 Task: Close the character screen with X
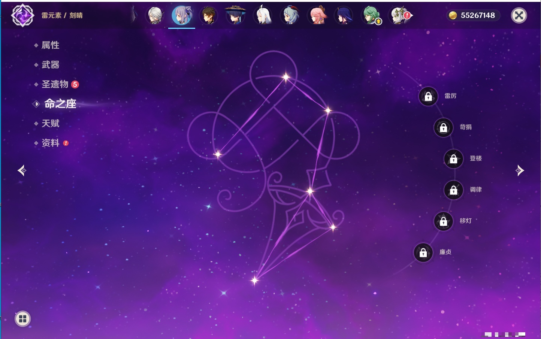pyautogui.click(x=519, y=15)
